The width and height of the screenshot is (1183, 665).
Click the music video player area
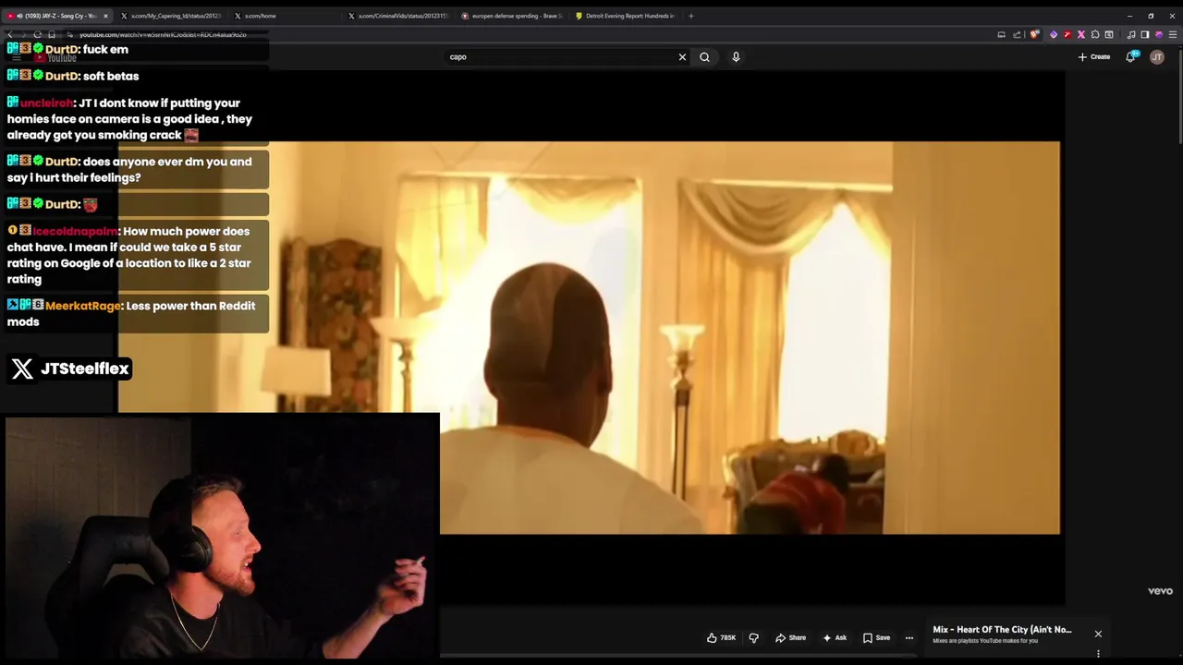click(591, 337)
